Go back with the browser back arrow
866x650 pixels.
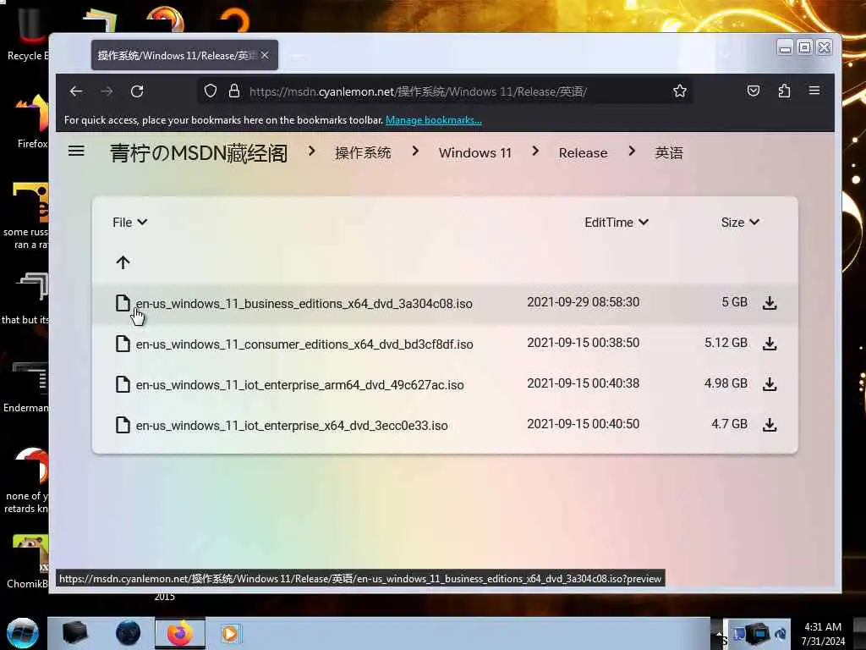76,91
